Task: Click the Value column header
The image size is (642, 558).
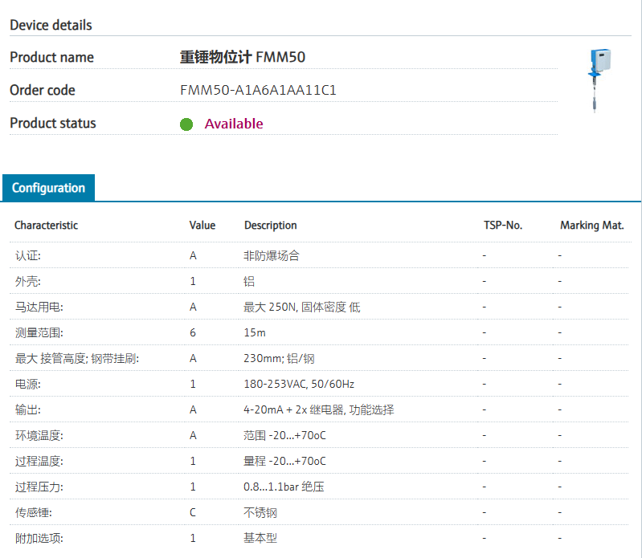Action: [202, 226]
